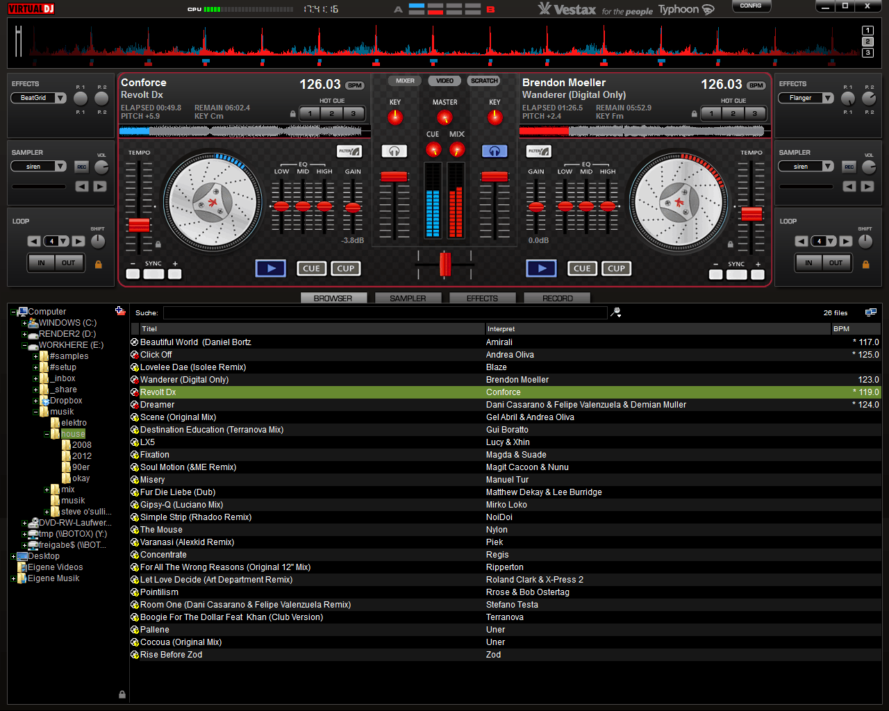
Task: Click left sampler next arrow
Action: pyautogui.click(x=100, y=186)
